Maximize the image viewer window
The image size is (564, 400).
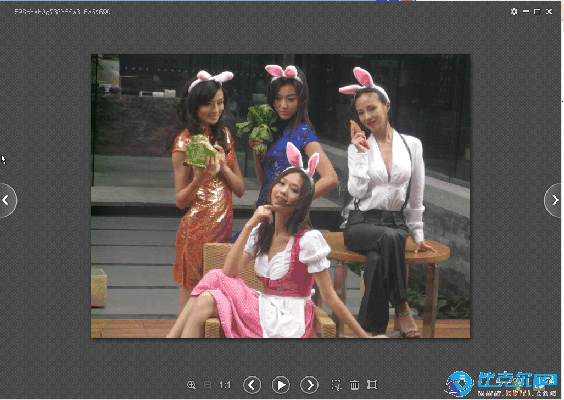[538, 12]
